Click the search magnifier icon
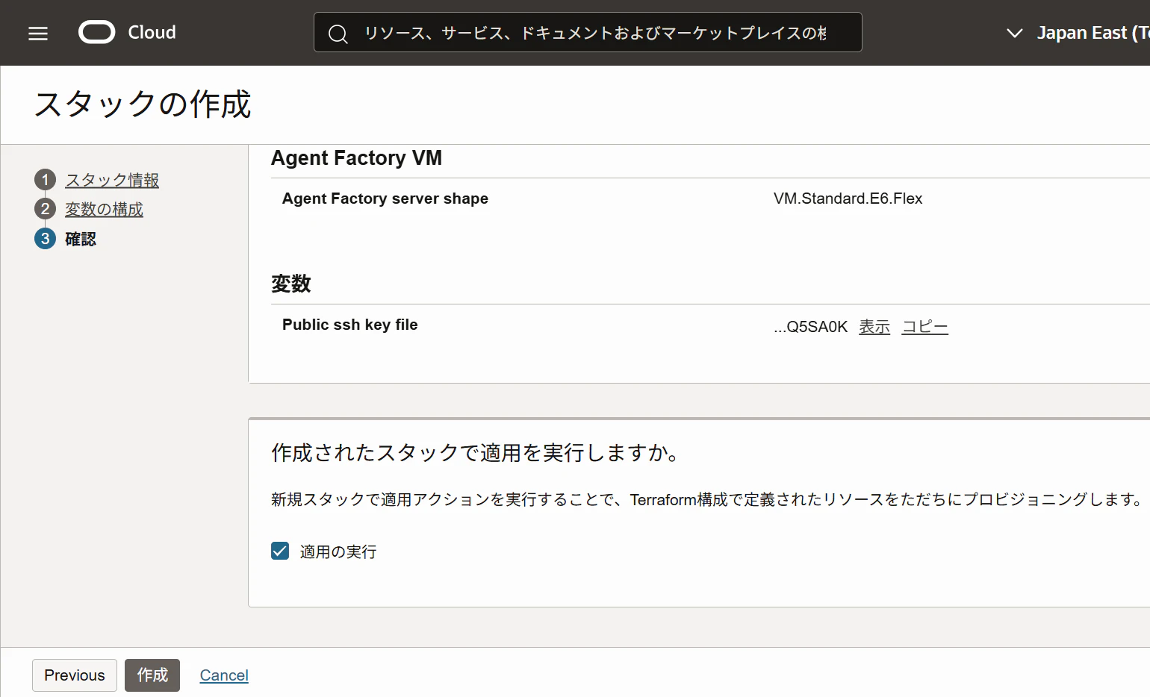 (338, 34)
